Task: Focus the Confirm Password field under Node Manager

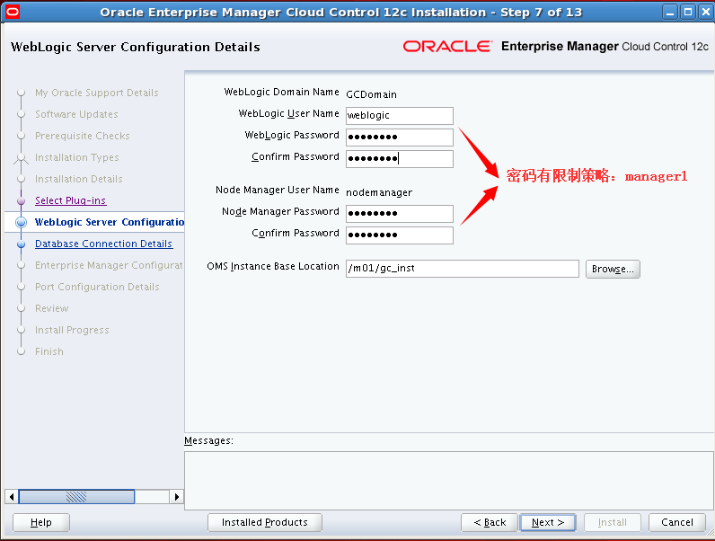Action: point(400,235)
